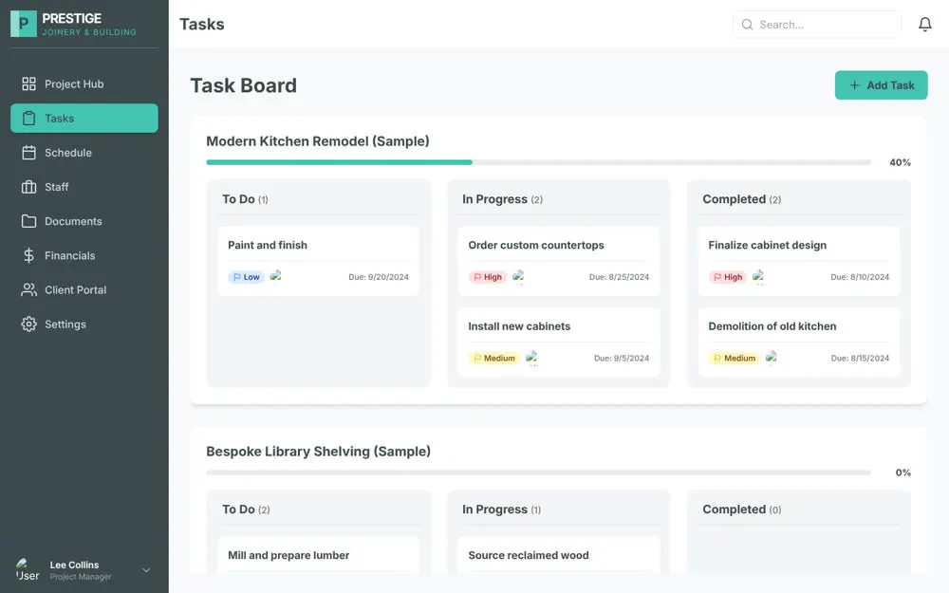Click assignee avatar on Demolition of old kitchen
The image size is (949, 593).
[x=771, y=358]
